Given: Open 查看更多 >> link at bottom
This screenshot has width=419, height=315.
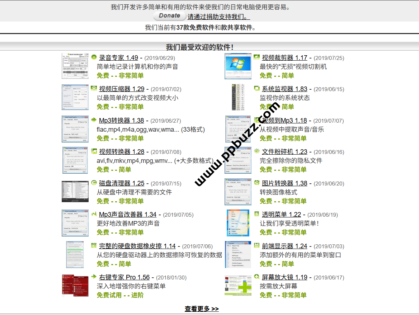Looking at the screenshot, I should click(202, 309).
